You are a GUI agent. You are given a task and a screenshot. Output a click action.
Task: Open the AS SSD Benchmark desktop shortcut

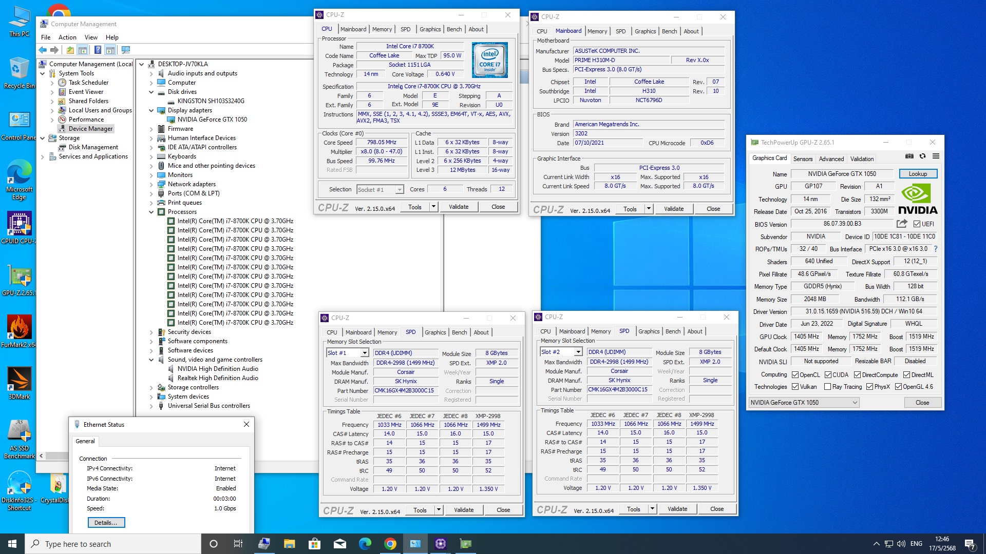(19, 439)
